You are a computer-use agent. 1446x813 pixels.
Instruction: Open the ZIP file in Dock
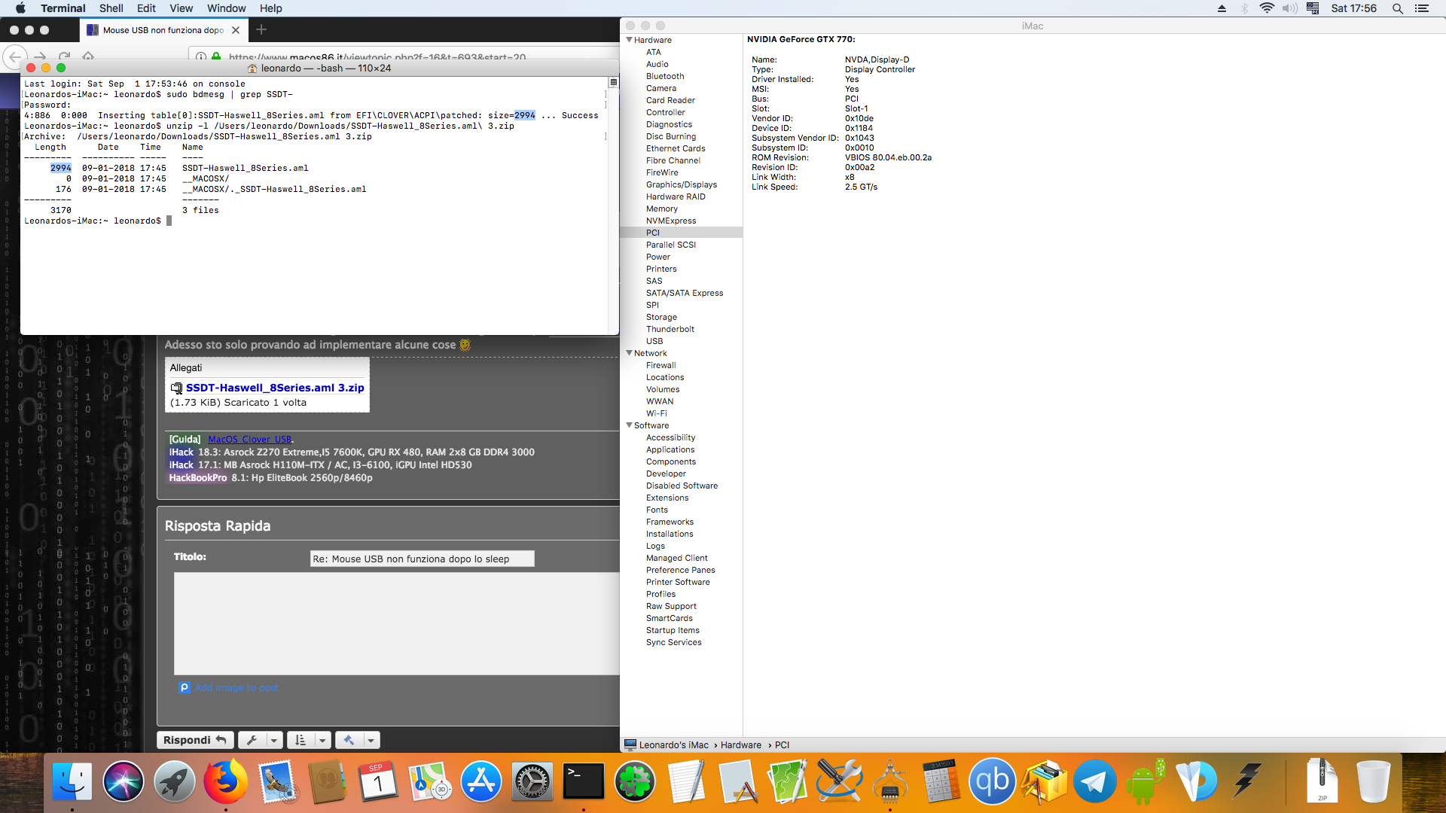click(1322, 781)
